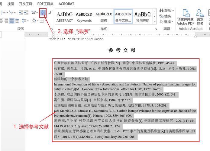The width and height of the screenshot is (210, 151).
Task: Open line and paragraph spacing options
Action: 24,21
